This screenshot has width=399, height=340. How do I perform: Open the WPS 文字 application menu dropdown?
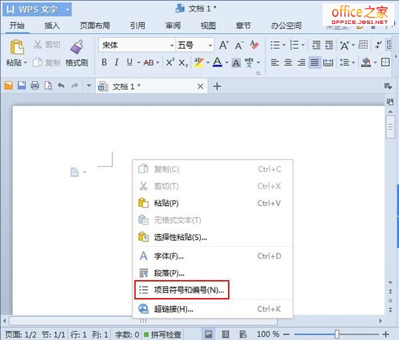click(67, 9)
